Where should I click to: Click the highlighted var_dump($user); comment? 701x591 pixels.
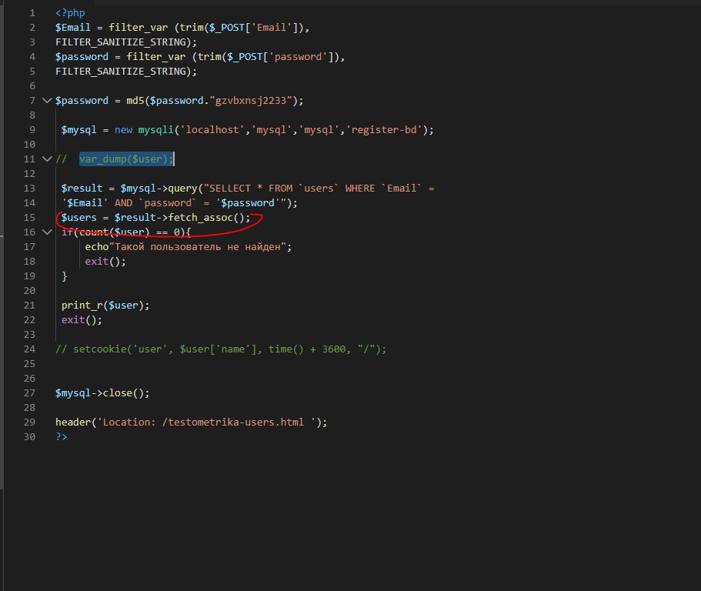(126, 159)
